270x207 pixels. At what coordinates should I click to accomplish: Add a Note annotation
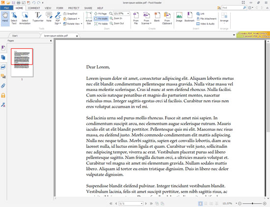[49, 17]
